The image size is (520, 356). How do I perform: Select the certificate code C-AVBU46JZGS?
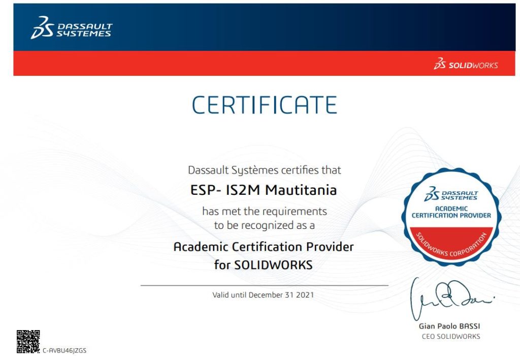(64, 350)
